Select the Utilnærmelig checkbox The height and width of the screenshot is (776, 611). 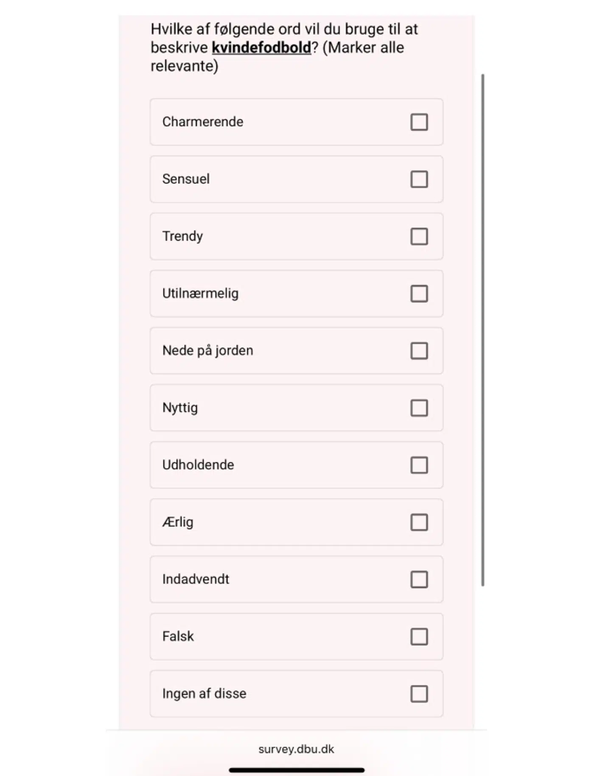point(419,294)
